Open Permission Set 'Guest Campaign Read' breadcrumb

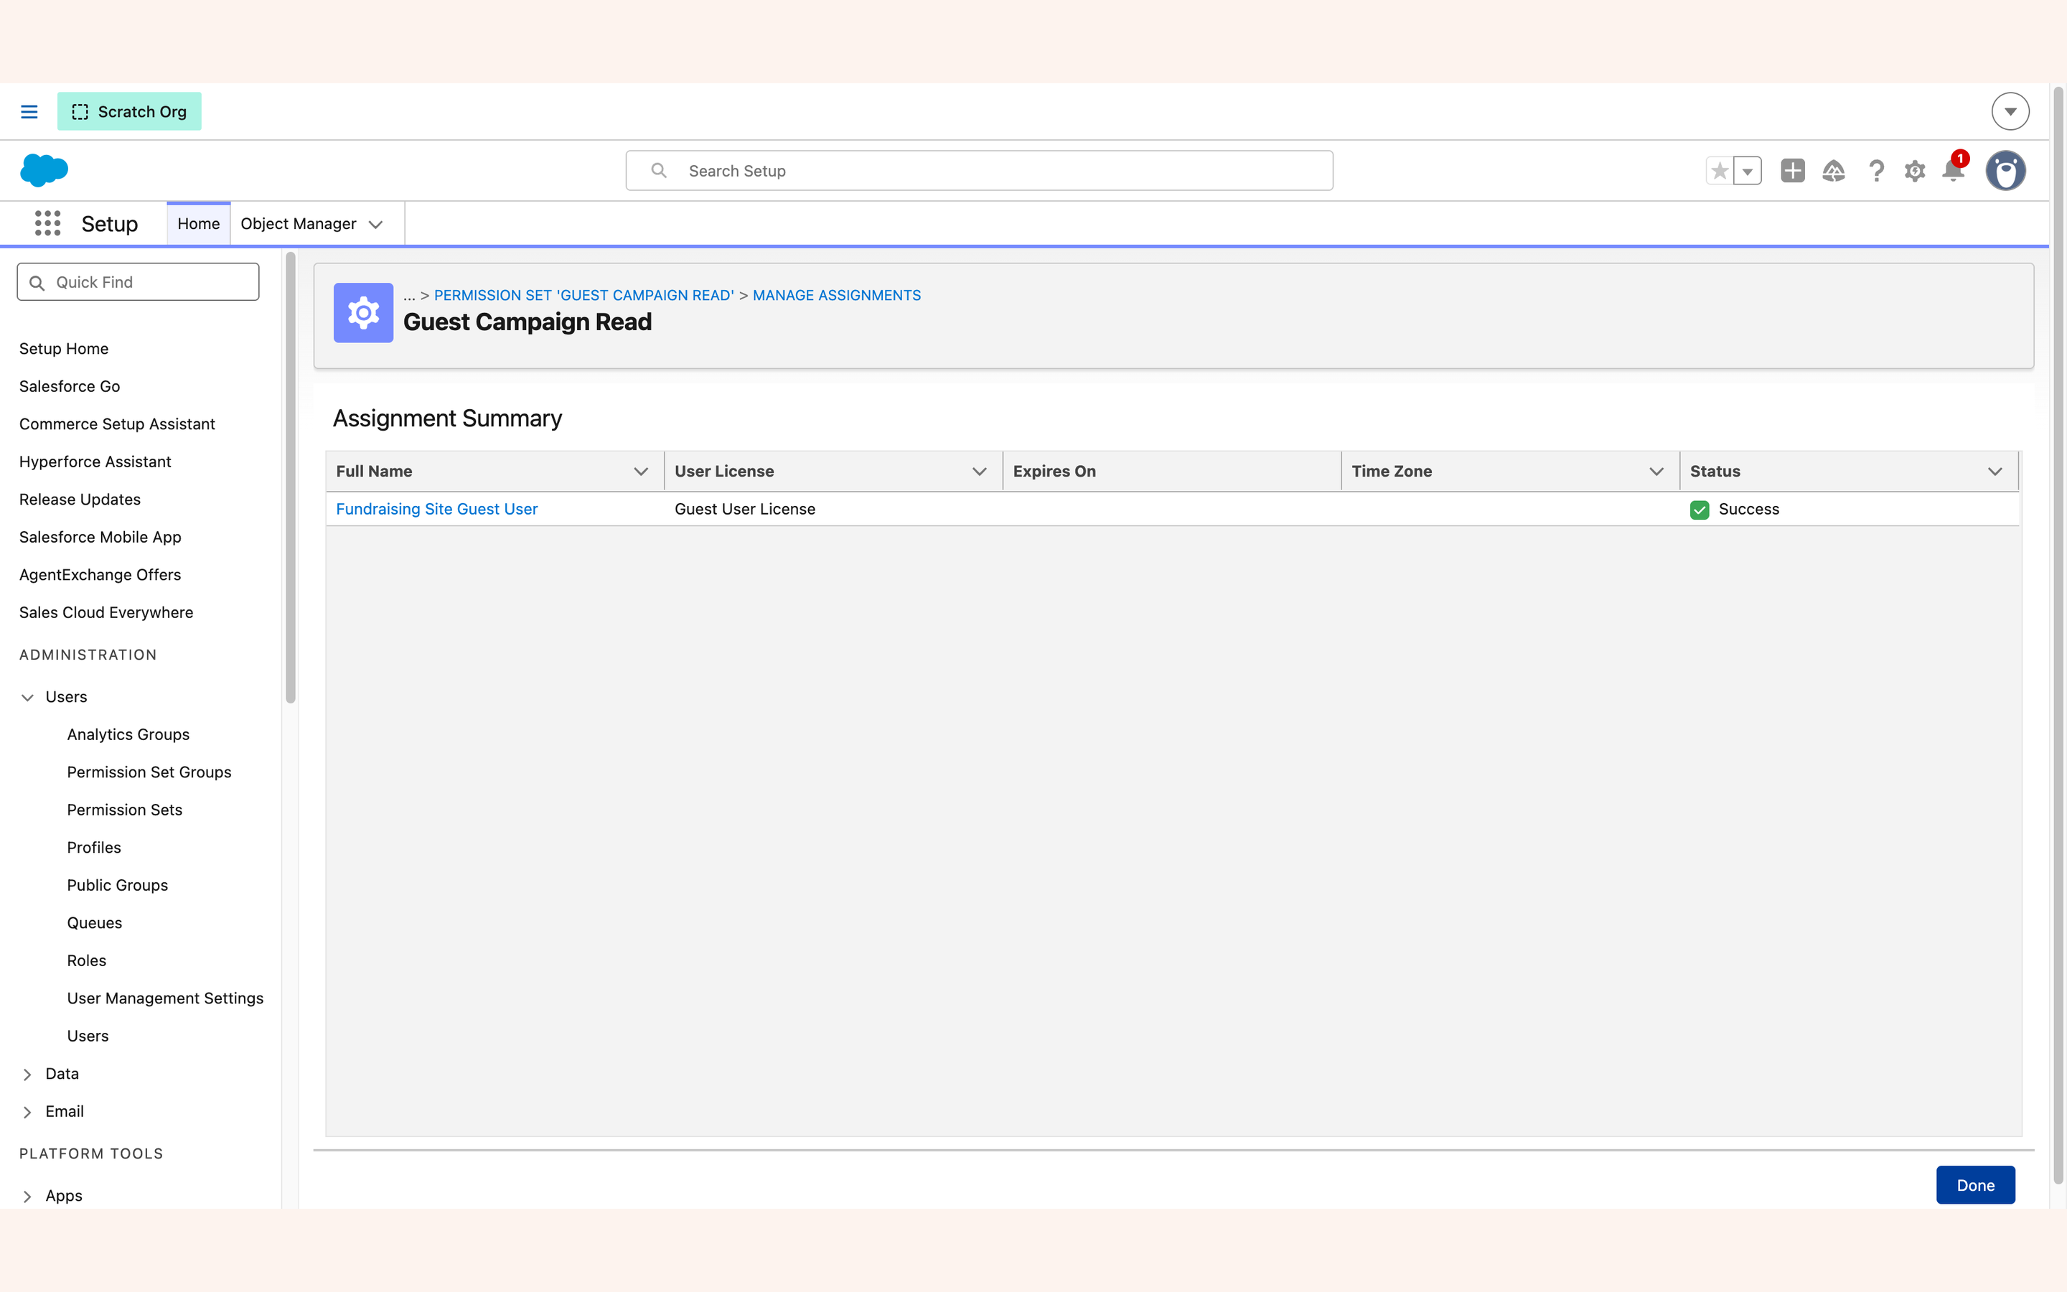(583, 296)
